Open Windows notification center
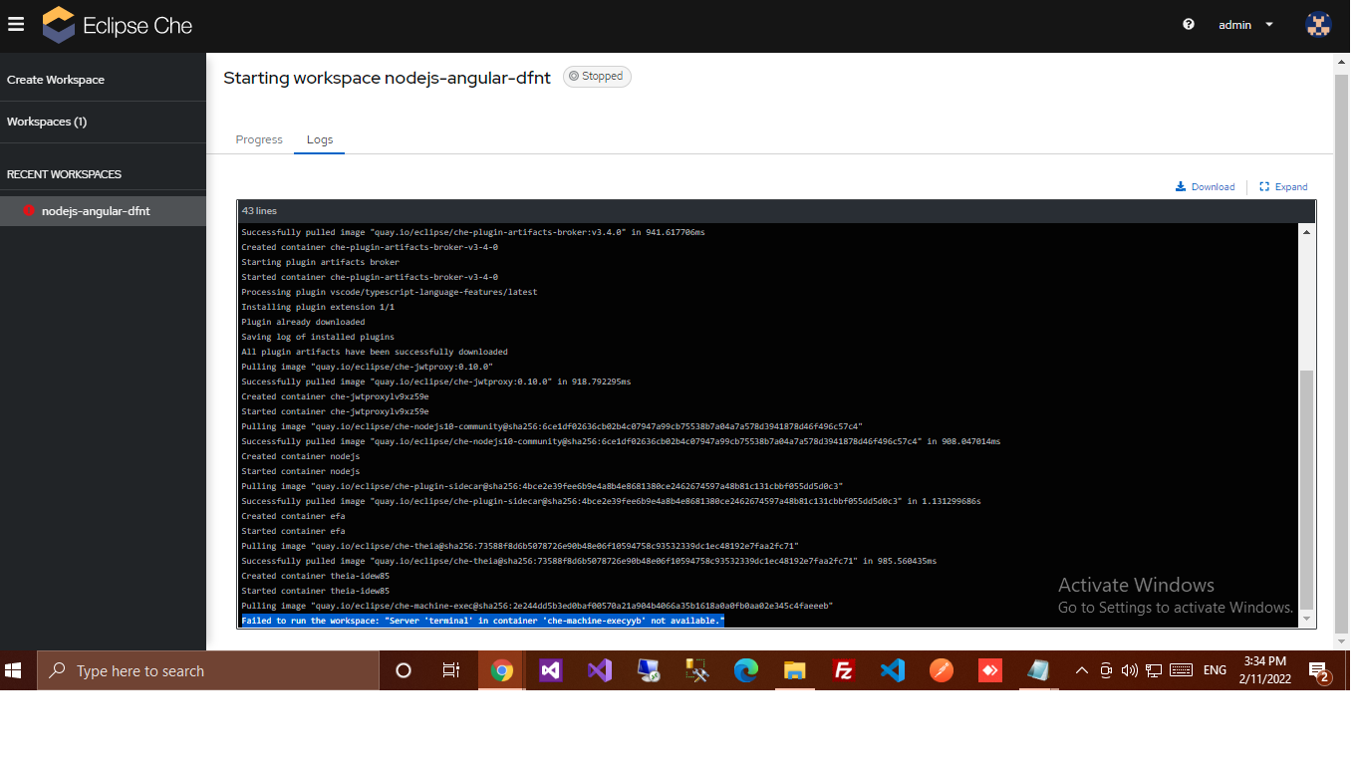Image resolution: width=1361 pixels, height=765 pixels. click(x=1319, y=670)
